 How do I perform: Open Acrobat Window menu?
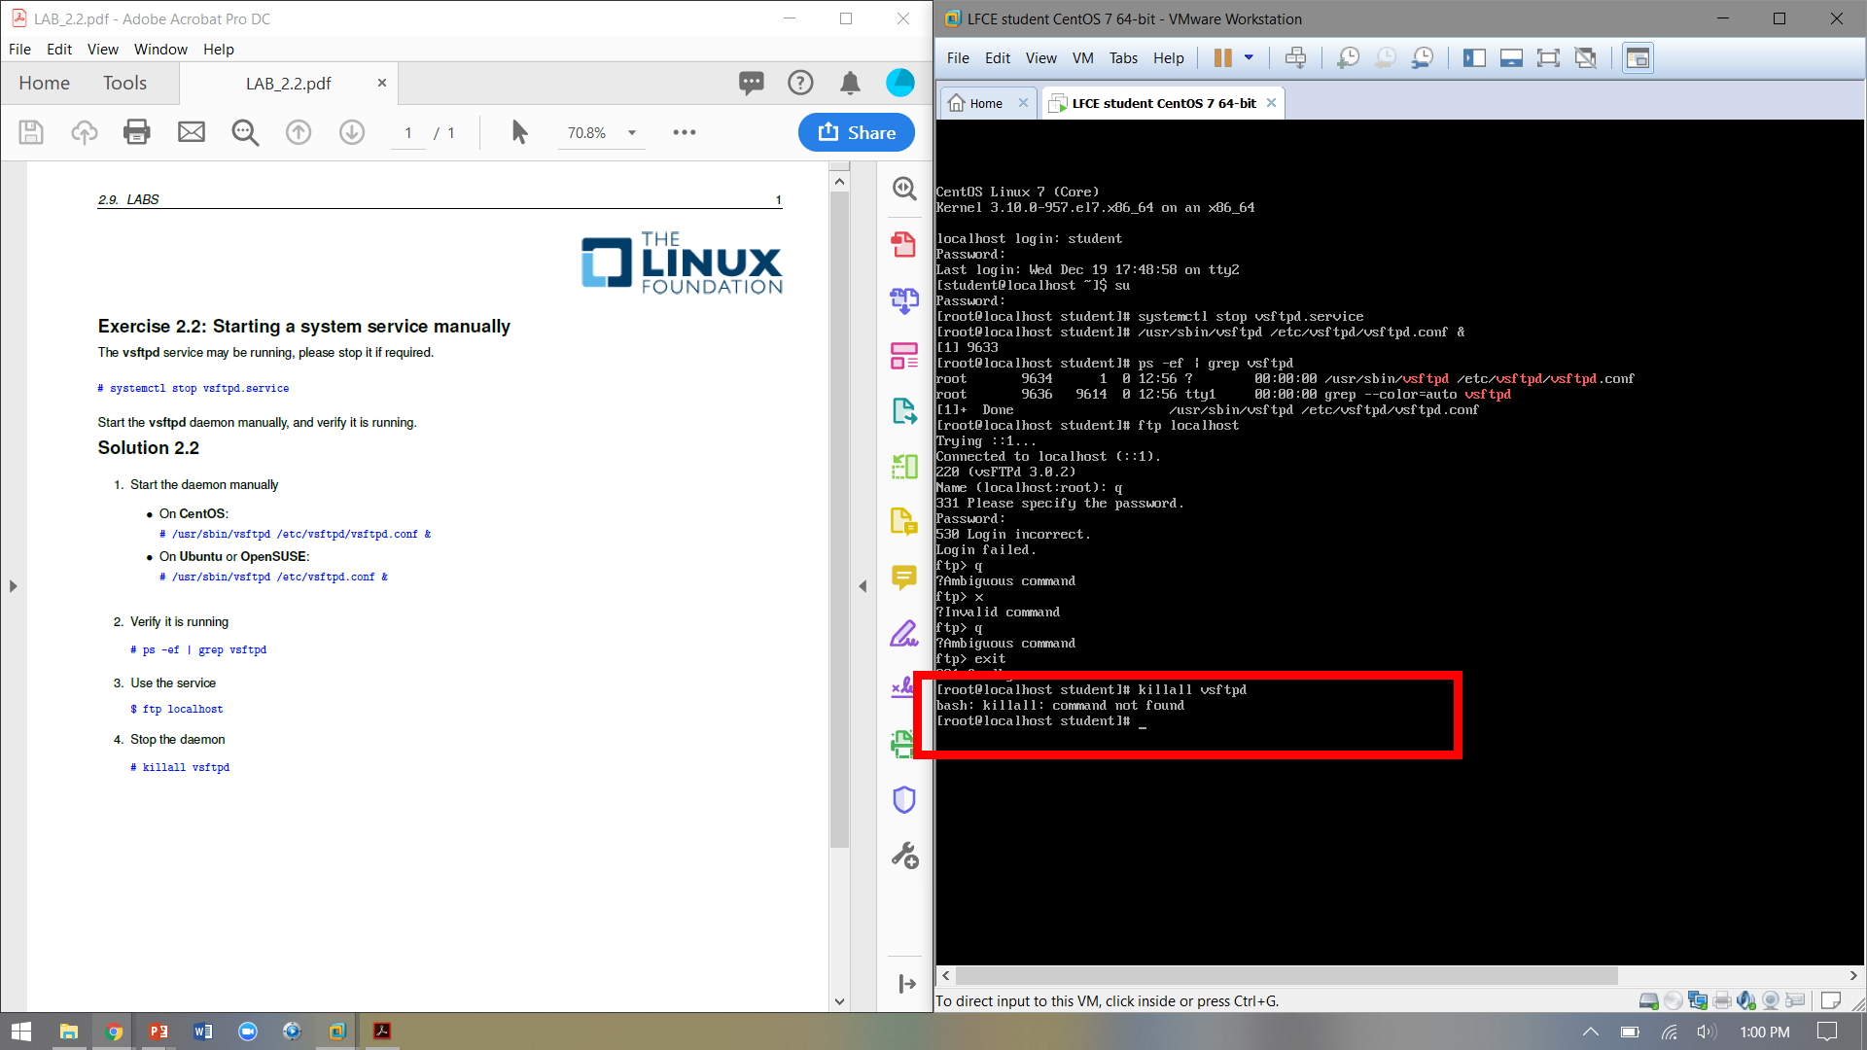pos(160,50)
